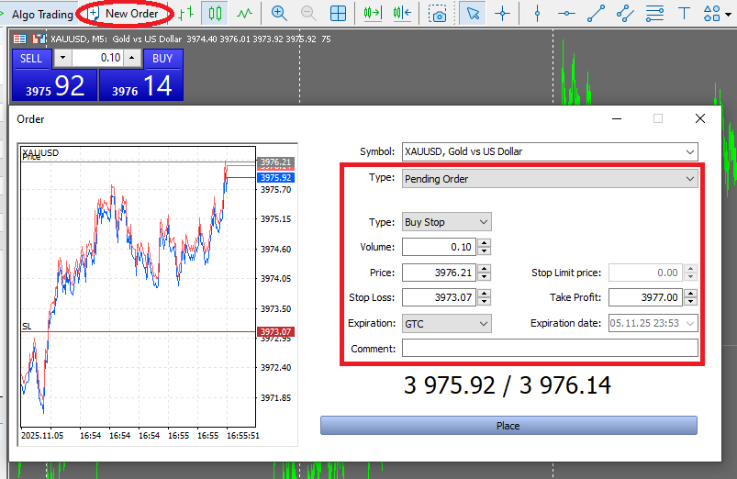Select the text label tool
This screenshot has width=737, height=479.
pyautogui.click(x=684, y=14)
